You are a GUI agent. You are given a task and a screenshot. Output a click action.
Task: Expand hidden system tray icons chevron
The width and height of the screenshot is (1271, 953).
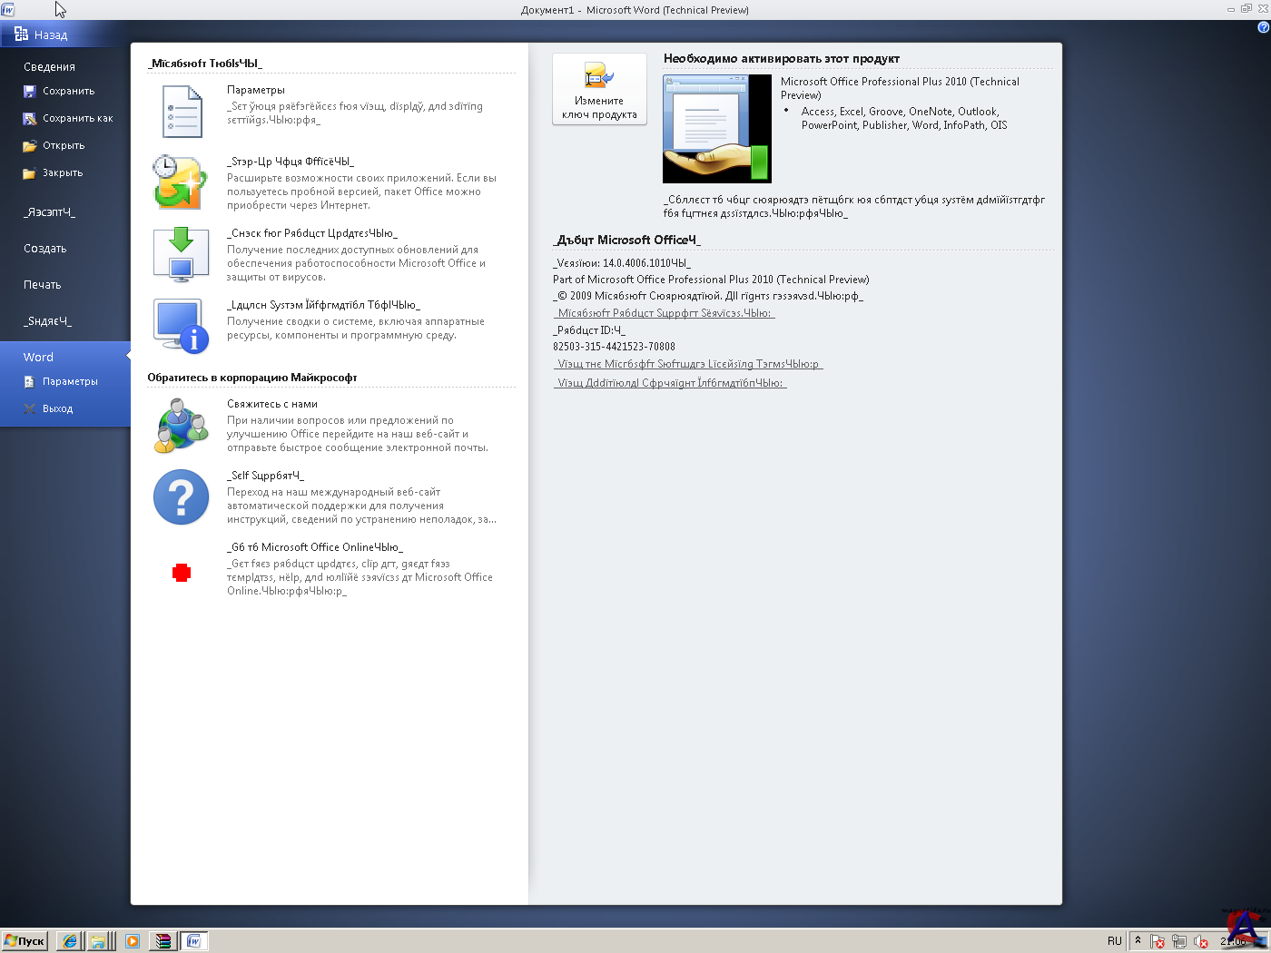(1138, 941)
